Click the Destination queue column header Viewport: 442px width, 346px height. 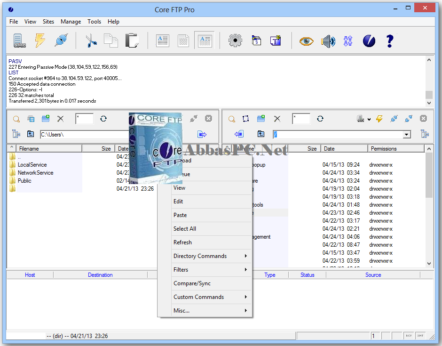pyautogui.click(x=100, y=275)
